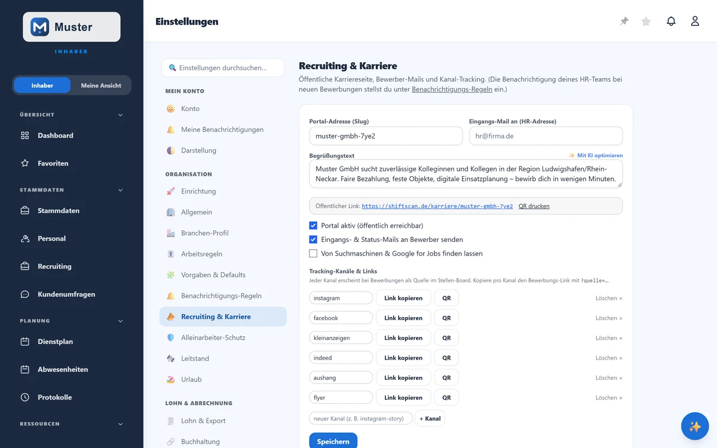The image size is (717, 448).
Task: Open the AI assistant sparkle button
Action: click(x=695, y=426)
